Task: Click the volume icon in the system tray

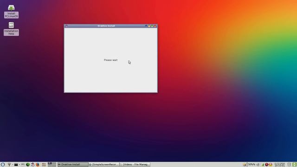Action: pos(258,165)
